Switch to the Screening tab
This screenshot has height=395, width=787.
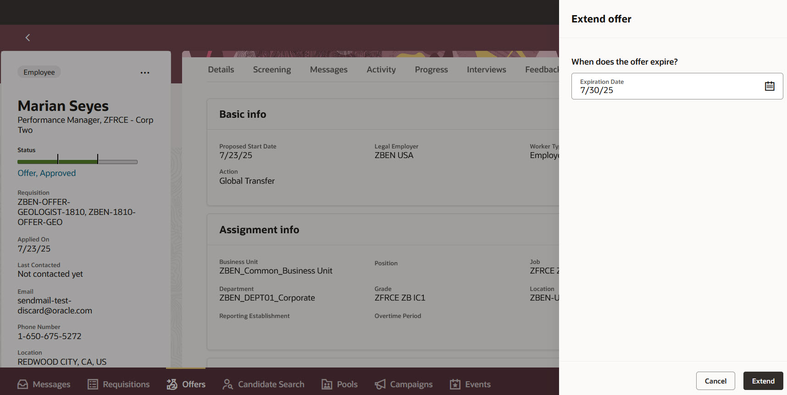pos(272,70)
